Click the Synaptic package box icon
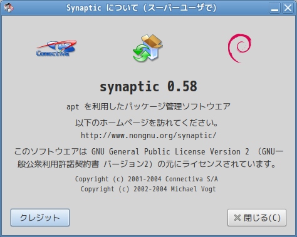 (148, 48)
